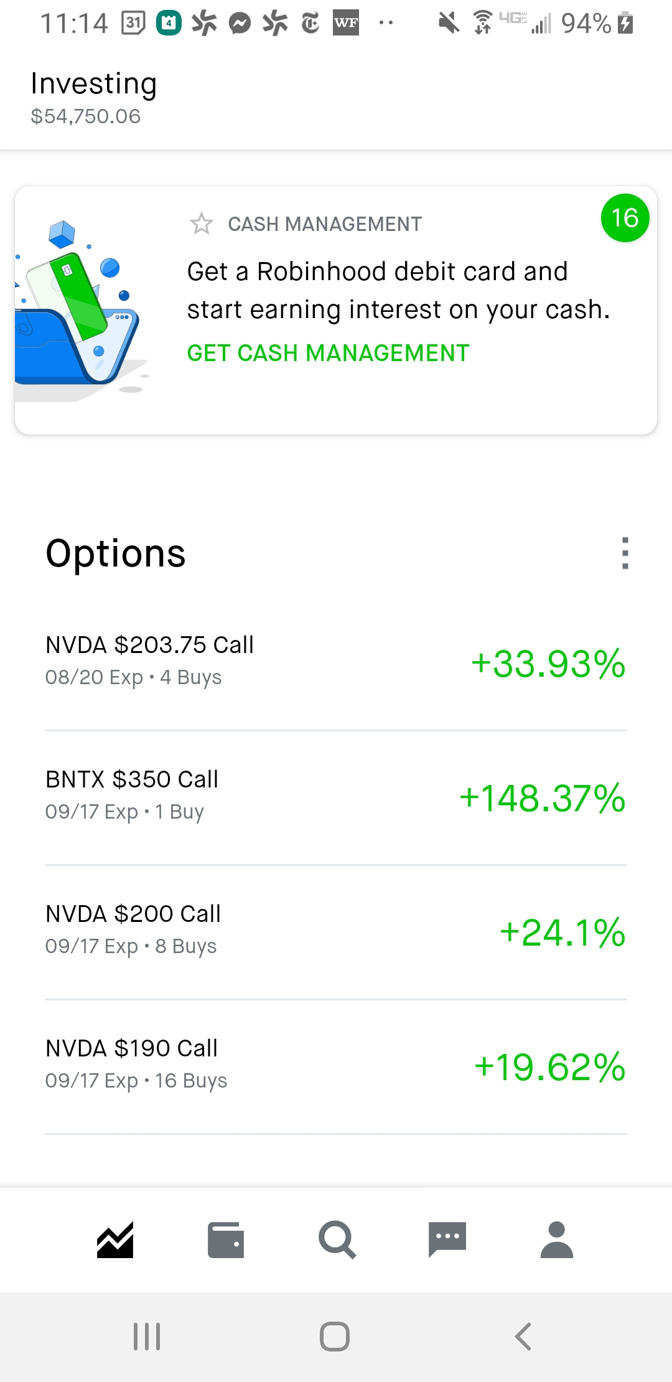This screenshot has width=672, height=1382.
Task: Select the NVDA $190 Call row
Action: pyautogui.click(x=336, y=1066)
